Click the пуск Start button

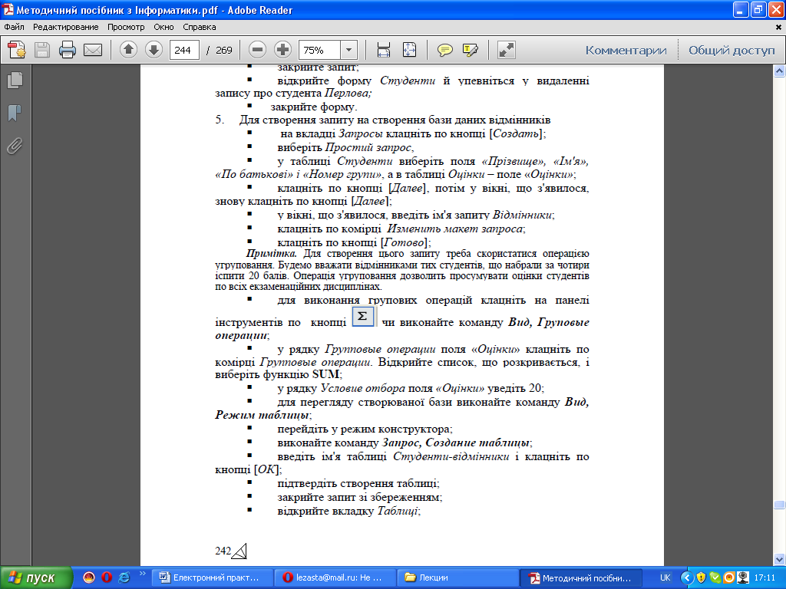pyautogui.click(x=35, y=577)
